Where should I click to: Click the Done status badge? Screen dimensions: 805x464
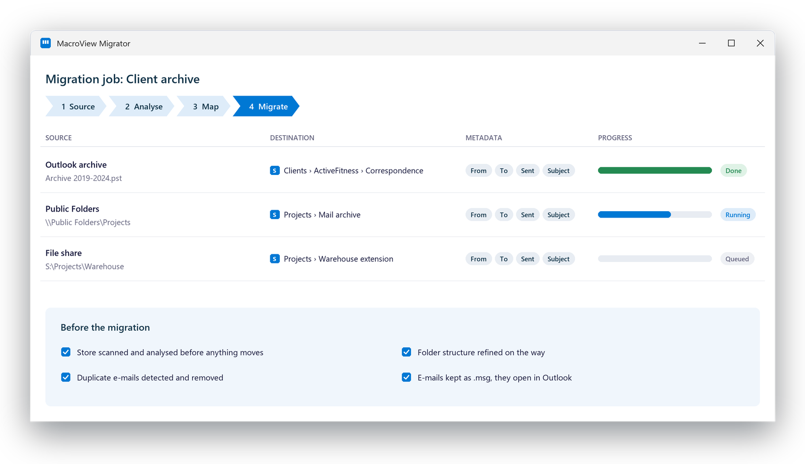point(734,170)
